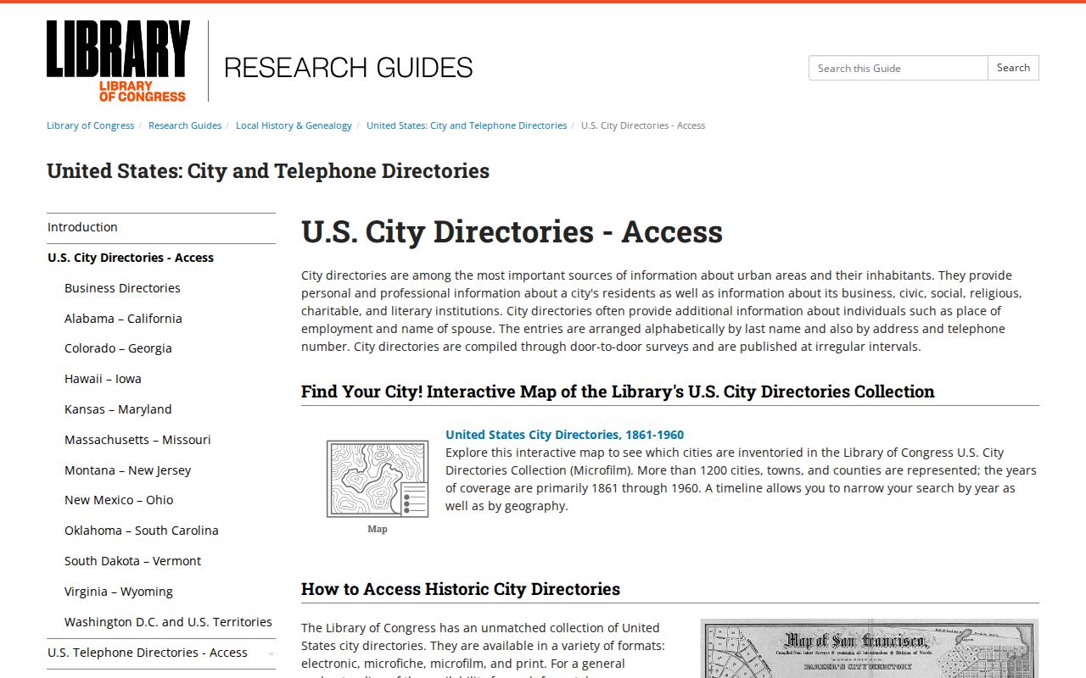Image resolution: width=1086 pixels, height=678 pixels.
Task: Expand U.S. Telephone Directories submenu arrow
Action: pyautogui.click(x=271, y=653)
